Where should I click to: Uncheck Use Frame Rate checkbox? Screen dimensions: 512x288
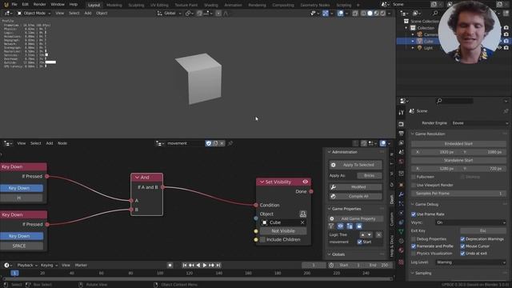pyautogui.click(x=414, y=214)
